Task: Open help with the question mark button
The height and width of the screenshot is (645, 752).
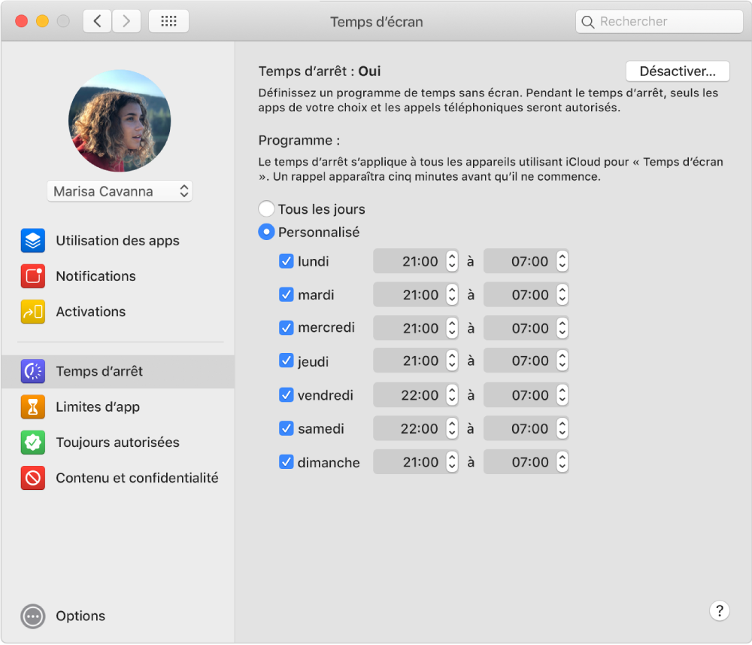Action: click(720, 611)
